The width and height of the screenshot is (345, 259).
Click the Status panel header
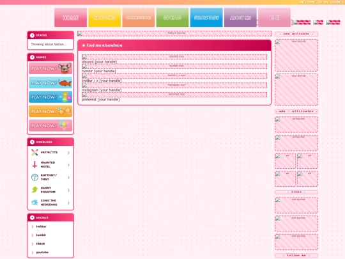pyautogui.click(x=50, y=35)
